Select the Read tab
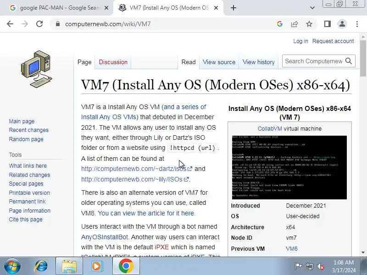 click(189, 62)
